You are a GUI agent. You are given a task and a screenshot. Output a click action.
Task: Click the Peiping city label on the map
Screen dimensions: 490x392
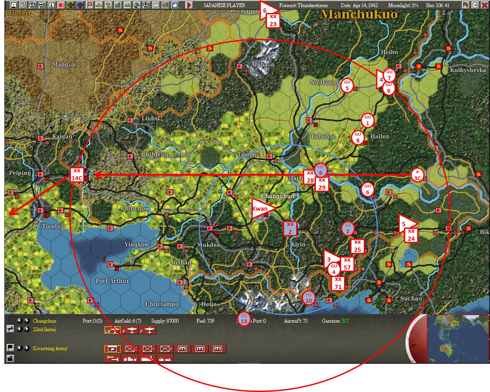(20, 173)
